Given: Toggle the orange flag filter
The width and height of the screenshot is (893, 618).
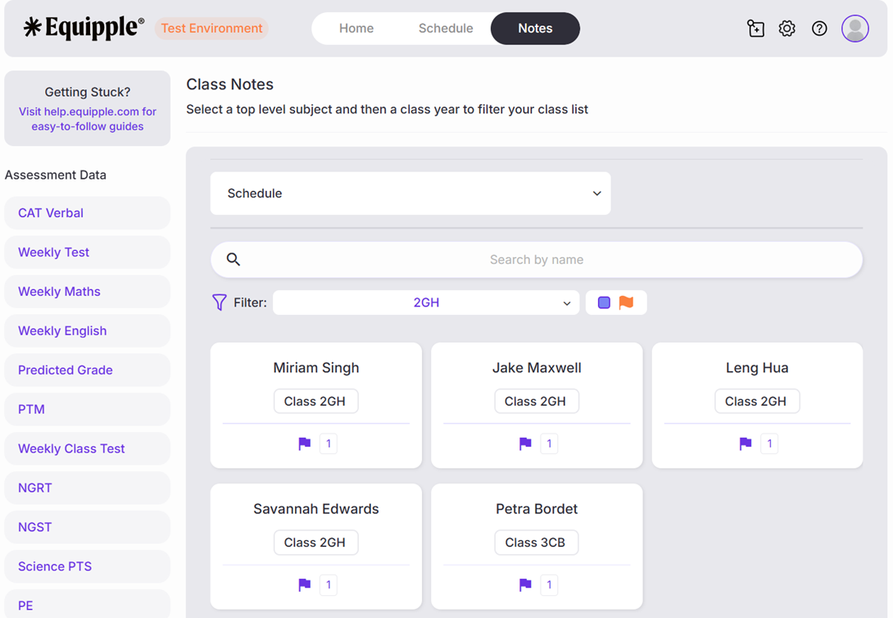Looking at the screenshot, I should 627,302.
